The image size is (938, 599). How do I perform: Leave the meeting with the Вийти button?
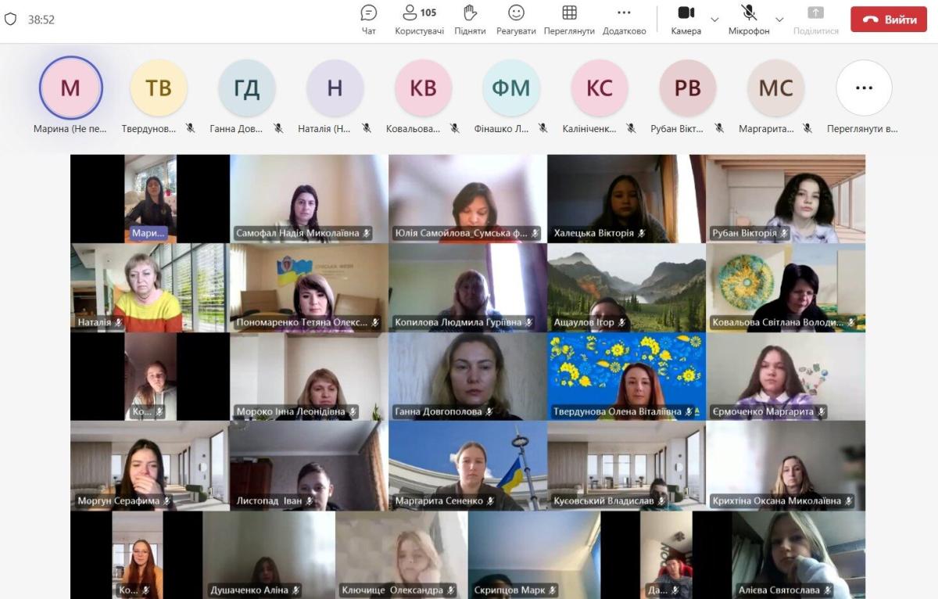[888, 20]
